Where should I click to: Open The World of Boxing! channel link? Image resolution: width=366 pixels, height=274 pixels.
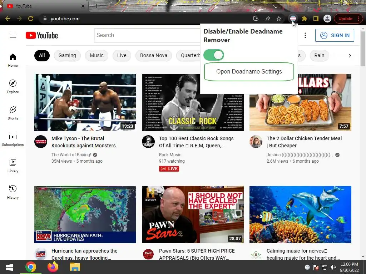pyautogui.click(x=71, y=155)
